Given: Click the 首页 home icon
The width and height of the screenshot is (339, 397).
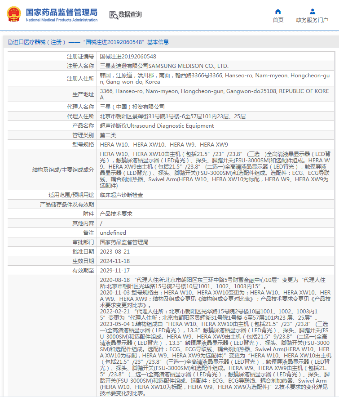Looking at the screenshot, I should [278, 12].
